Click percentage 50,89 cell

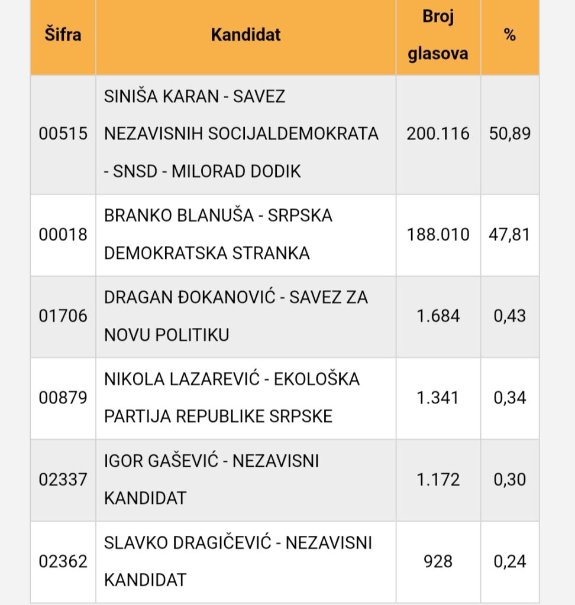click(x=509, y=134)
